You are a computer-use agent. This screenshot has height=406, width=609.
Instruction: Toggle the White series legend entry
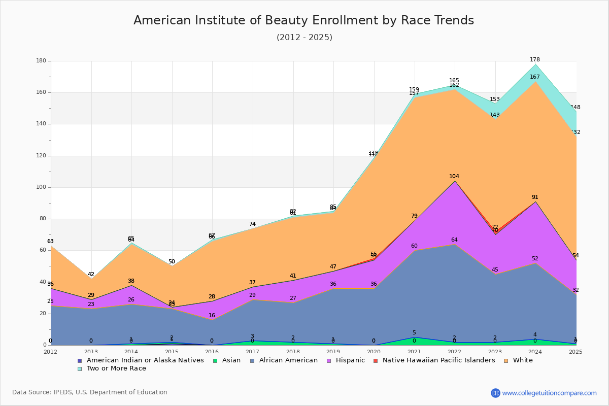tap(518, 360)
